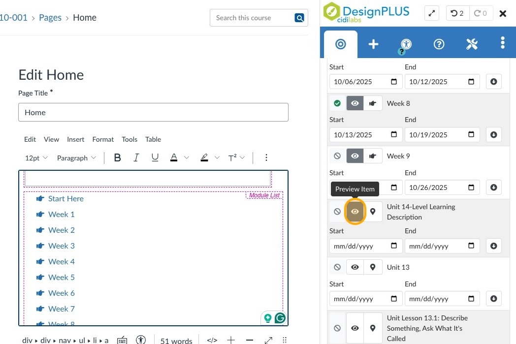
Task: Click the add content plus tab
Action: 373,44
